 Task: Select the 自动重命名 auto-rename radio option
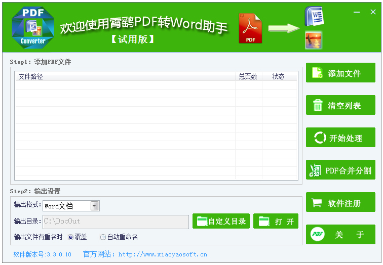point(103,237)
